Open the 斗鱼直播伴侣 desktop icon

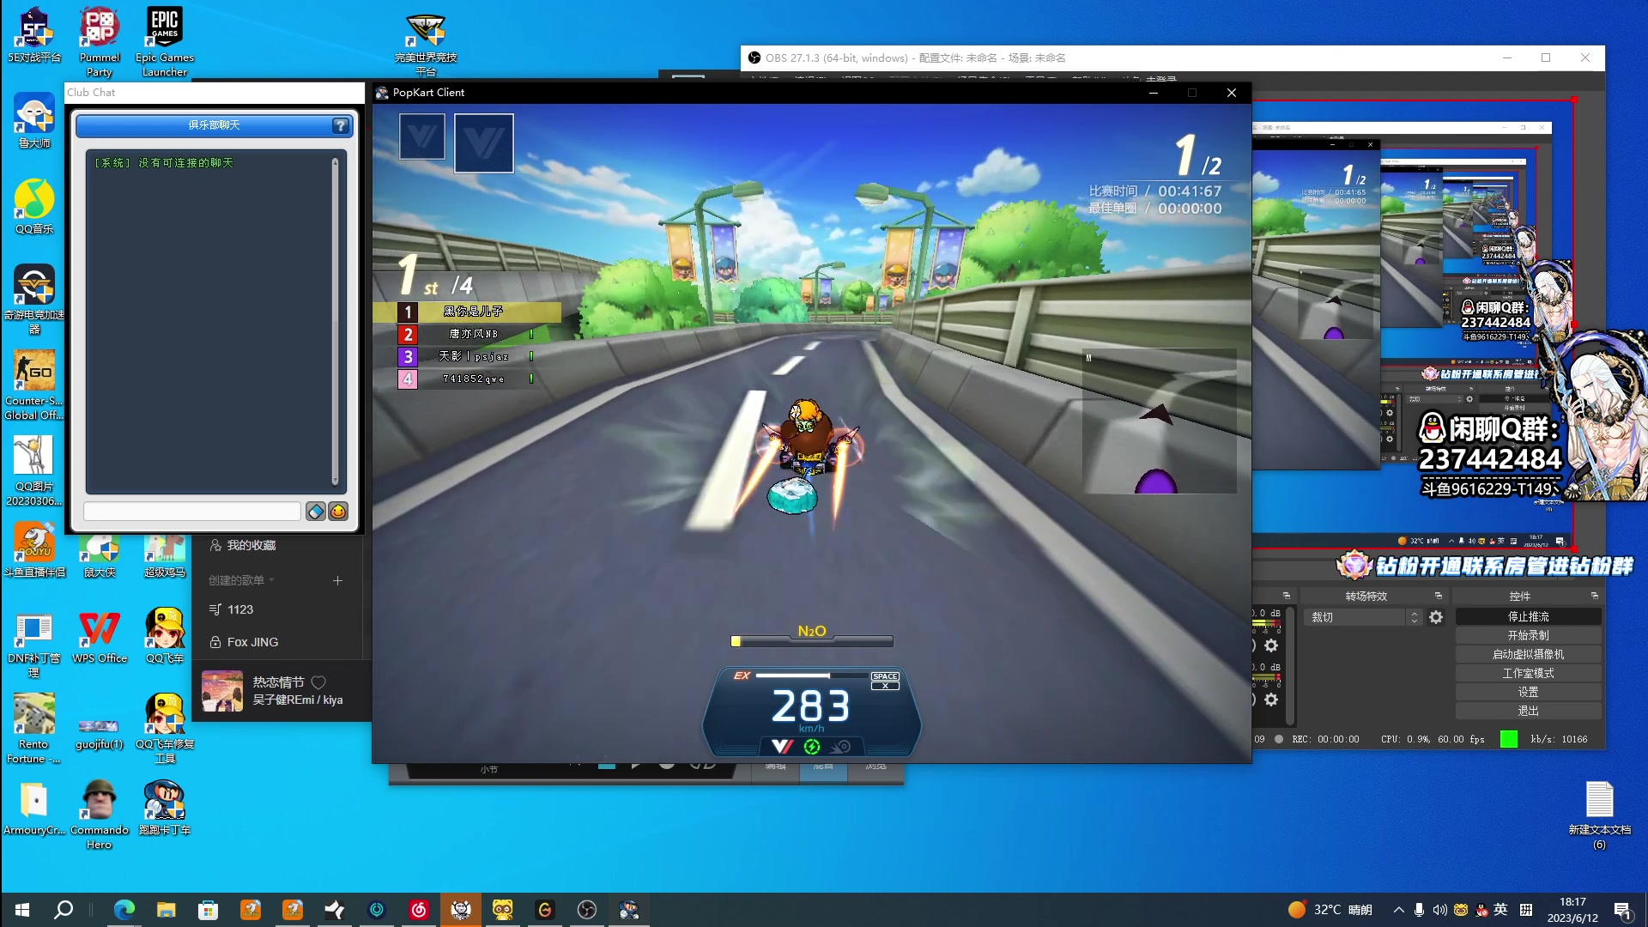click(x=34, y=550)
